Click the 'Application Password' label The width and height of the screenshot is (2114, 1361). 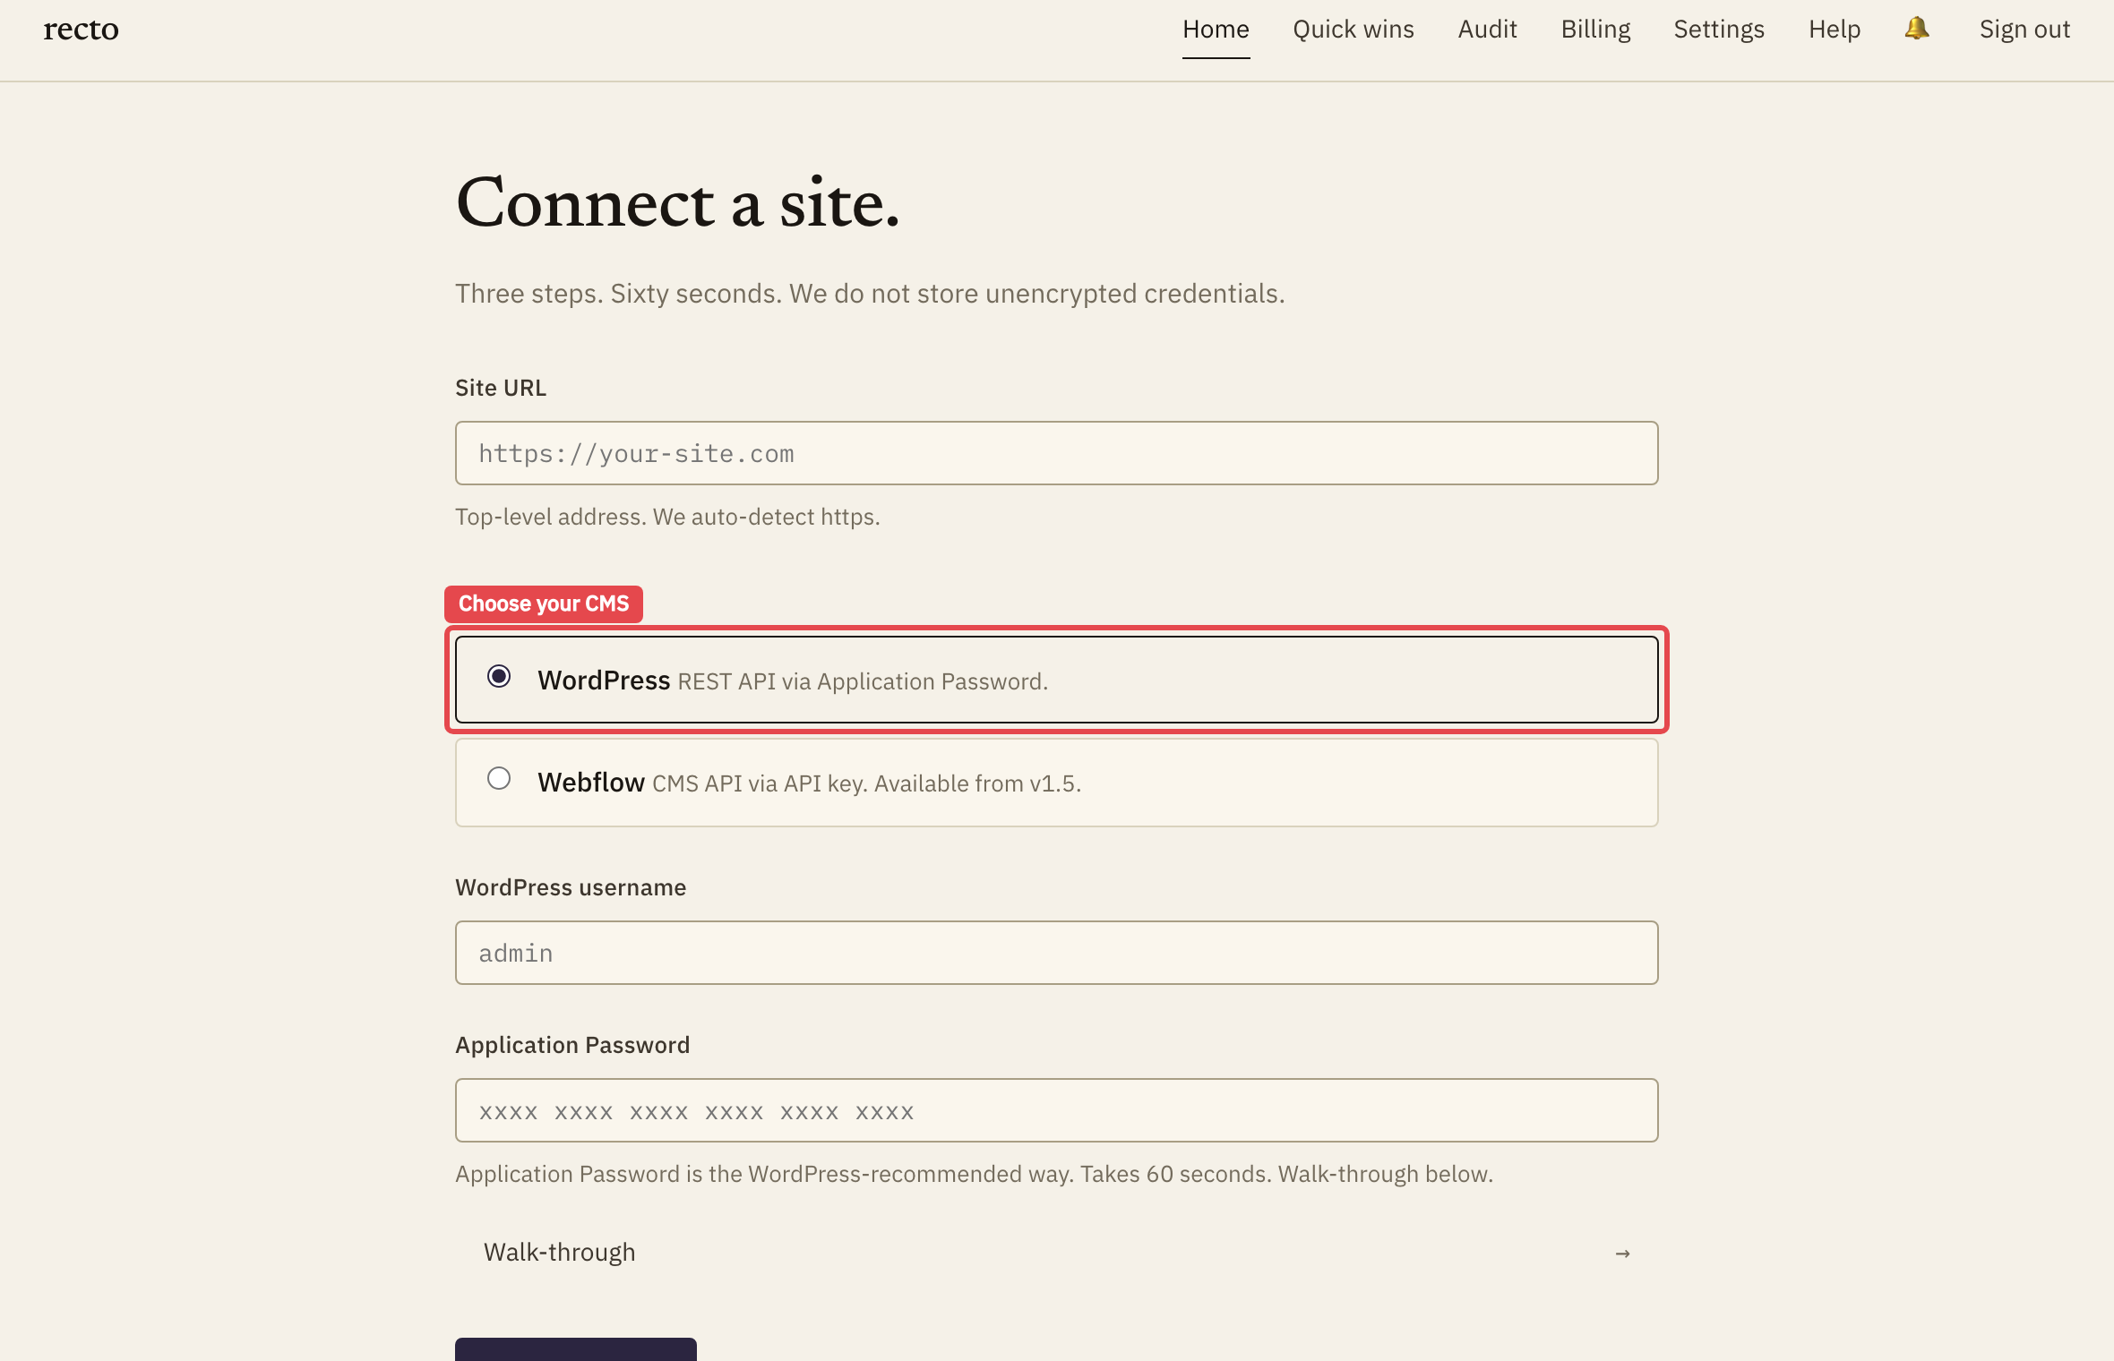pos(572,1045)
